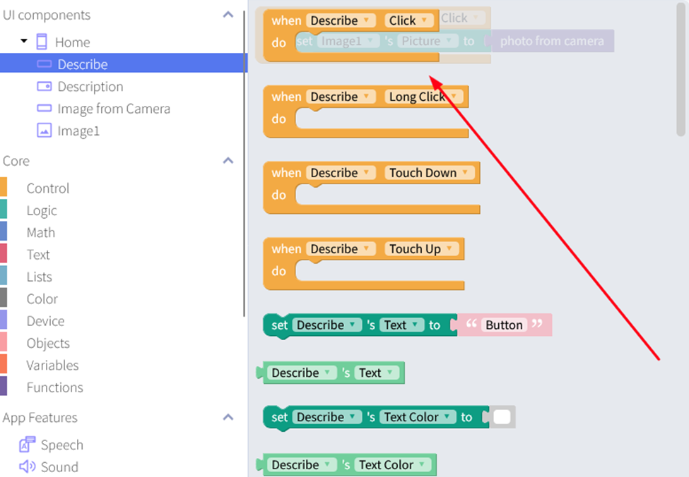Click the Description component icon
689x477 pixels.
pyautogui.click(x=44, y=86)
